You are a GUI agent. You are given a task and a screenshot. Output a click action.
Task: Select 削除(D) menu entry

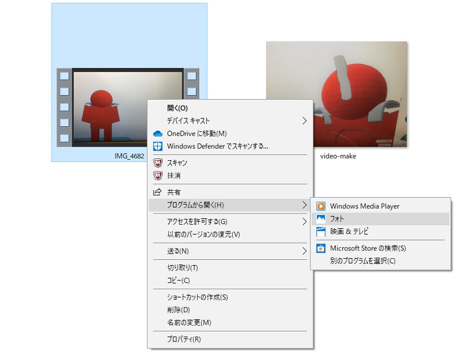[230, 310]
